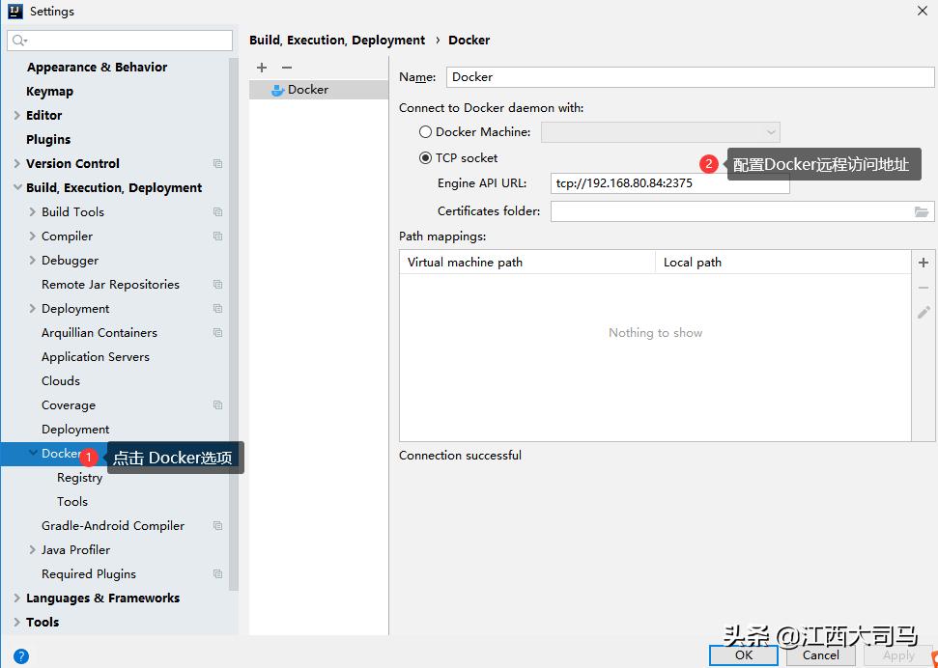Click the IntelliJ logo in title bar

click(14, 11)
